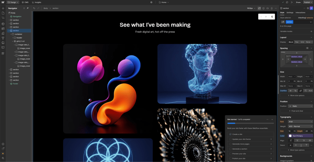Open the Position Static dropdown

pyautogui.click(x=301, y=106)
